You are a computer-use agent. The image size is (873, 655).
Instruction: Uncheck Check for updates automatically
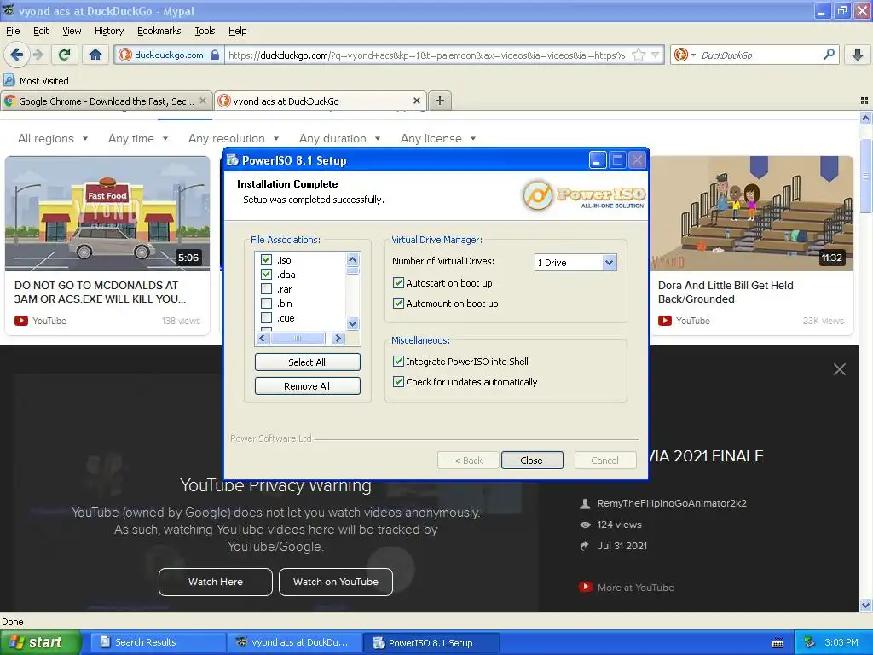pos(398,382)
